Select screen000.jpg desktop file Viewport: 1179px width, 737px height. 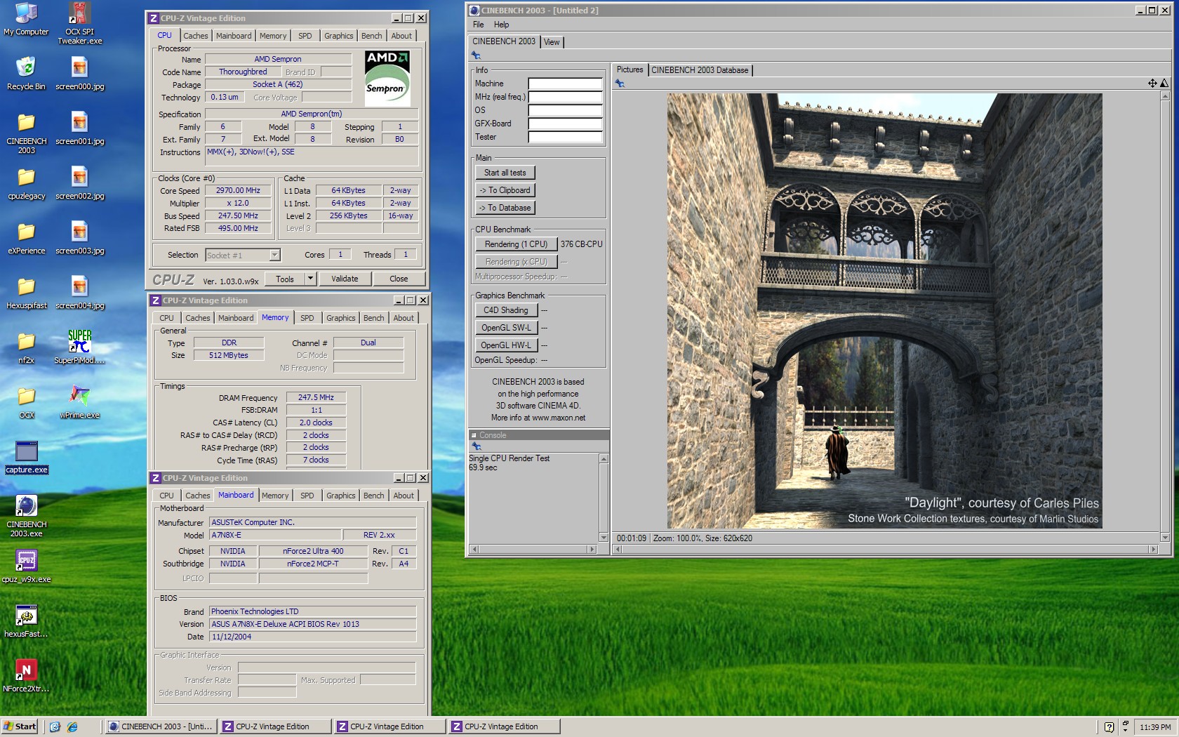point(79,74)
